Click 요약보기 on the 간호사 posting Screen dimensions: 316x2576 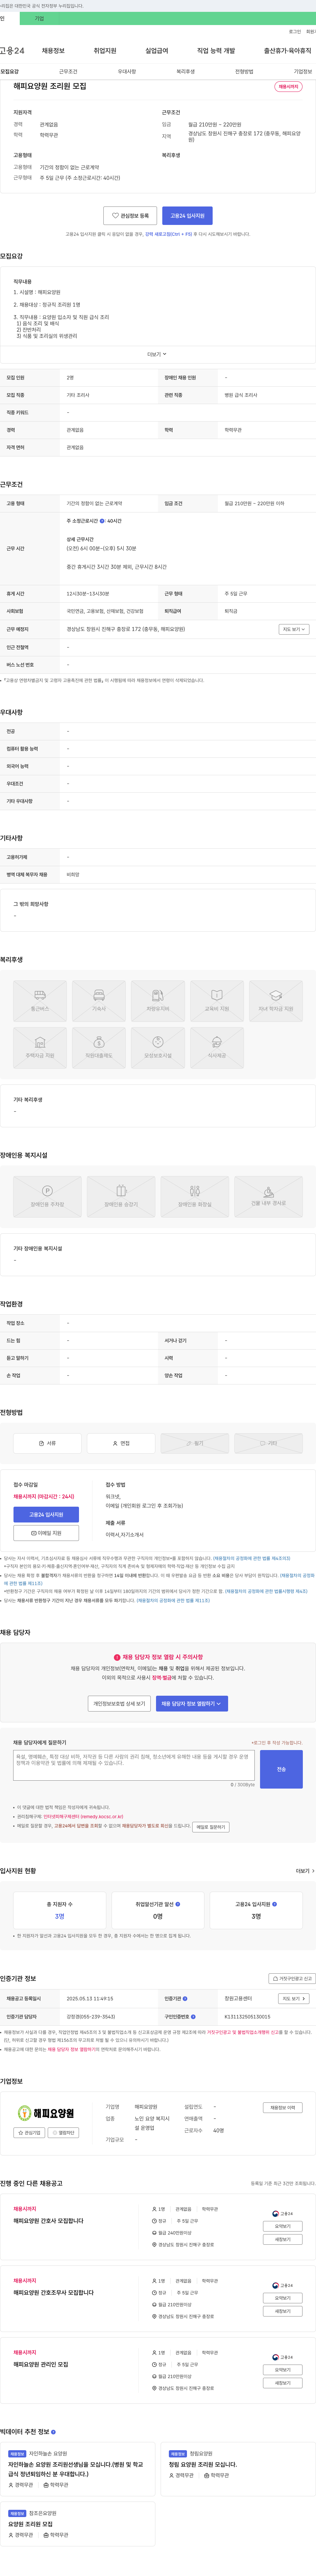(x=283, y=2226)
